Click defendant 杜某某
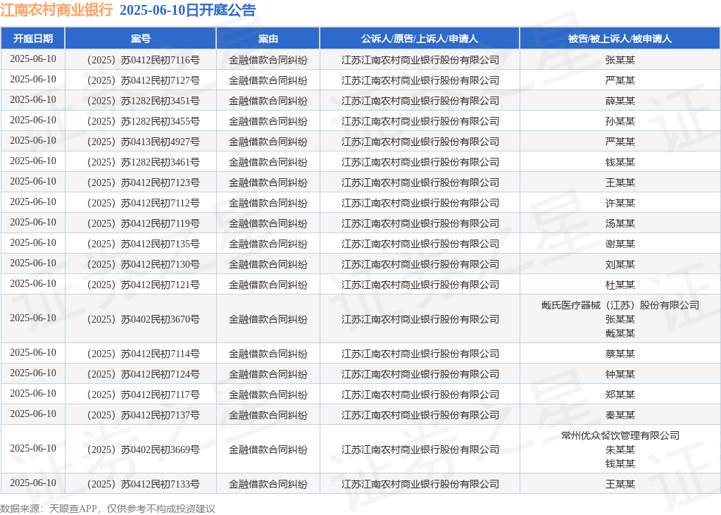721x515 pixels. point(620,285)
